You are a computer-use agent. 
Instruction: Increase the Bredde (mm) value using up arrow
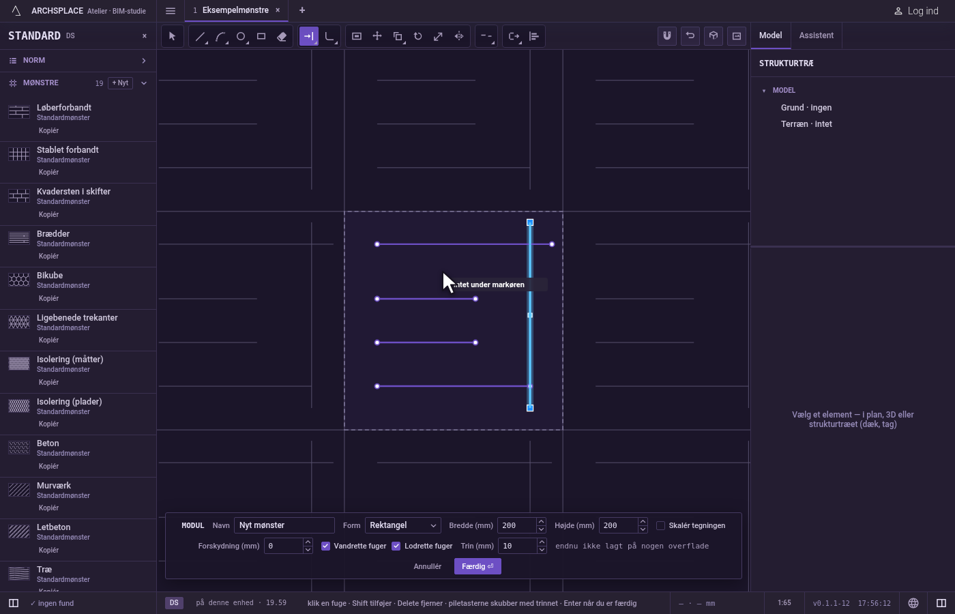click(x=541, y=522)
